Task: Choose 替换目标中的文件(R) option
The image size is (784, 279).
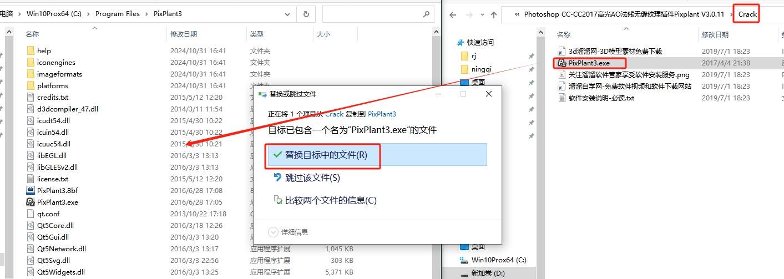Action: pyautogui.click(x=377, y=155)
